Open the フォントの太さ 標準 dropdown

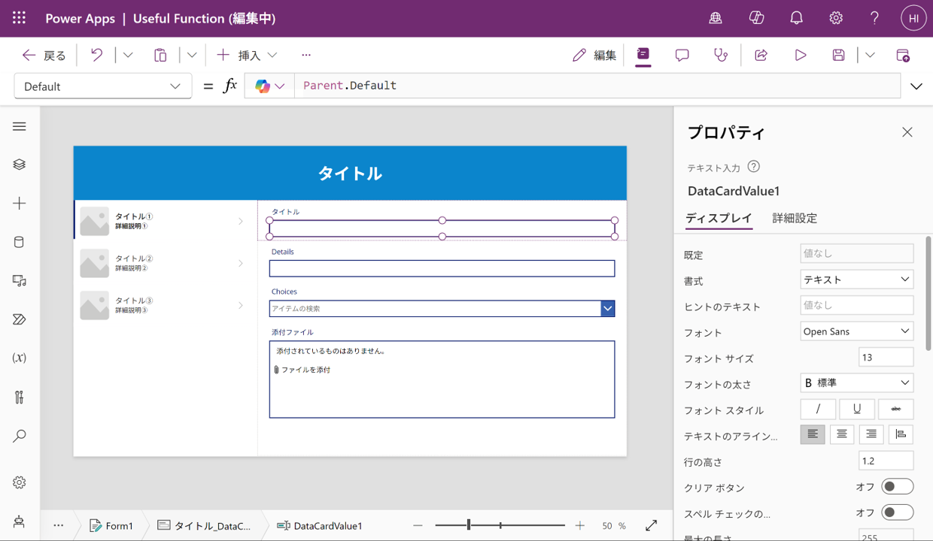(x=857, y=383)
